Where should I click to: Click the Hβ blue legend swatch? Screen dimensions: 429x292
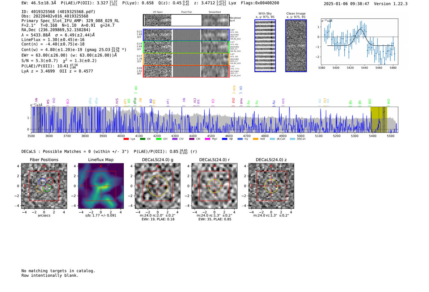click(x=225, y=139)
